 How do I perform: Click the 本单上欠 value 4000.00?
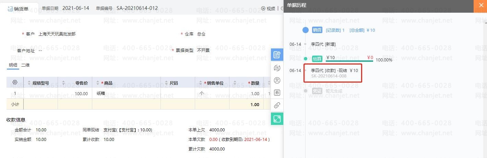point(217,130)
